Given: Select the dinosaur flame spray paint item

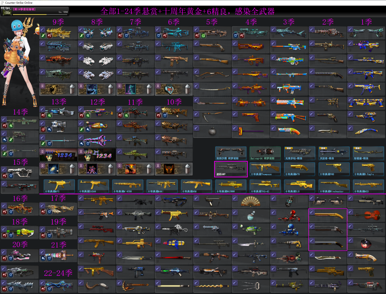Looking at the screenshot, I should pos(135,169).
